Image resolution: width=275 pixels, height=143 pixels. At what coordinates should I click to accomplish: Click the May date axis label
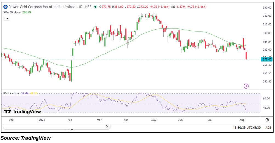154,120
